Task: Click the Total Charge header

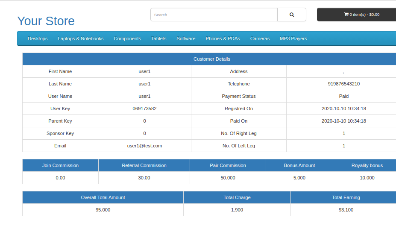Action: click(237, 197)
